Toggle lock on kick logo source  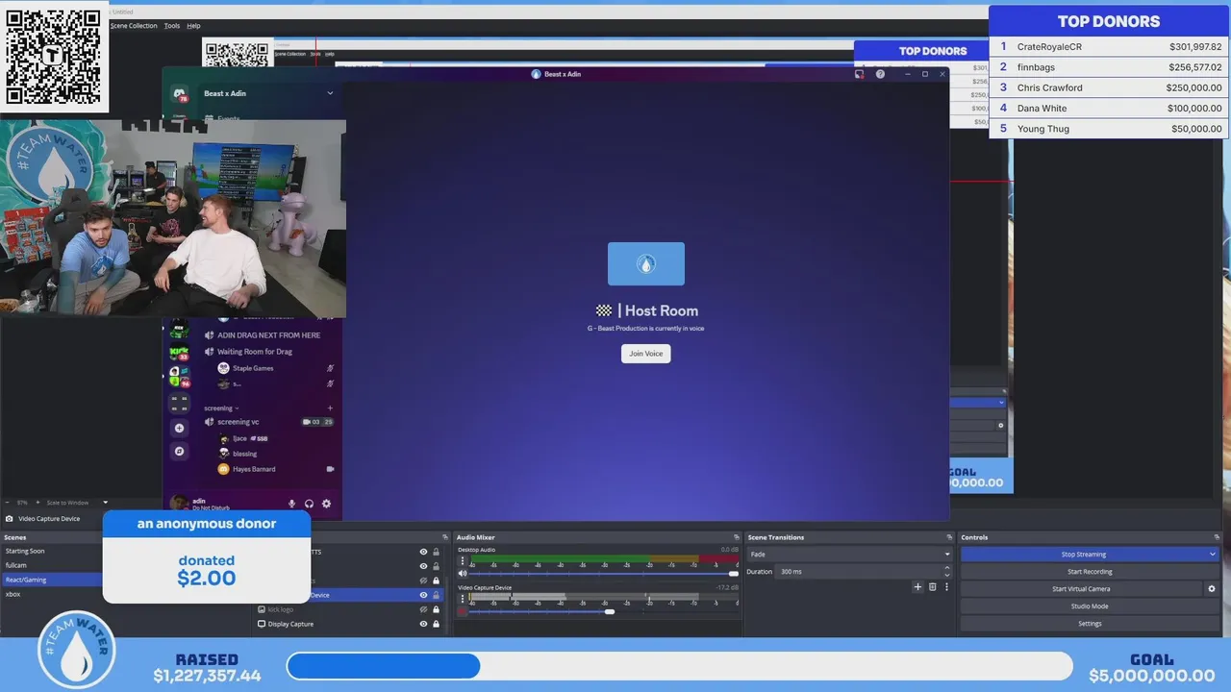coord(436,609)
